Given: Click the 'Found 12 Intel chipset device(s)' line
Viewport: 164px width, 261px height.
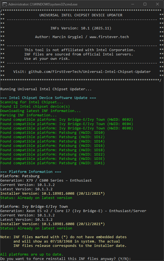Looking at the screenshot, I should tap(35, 106).
